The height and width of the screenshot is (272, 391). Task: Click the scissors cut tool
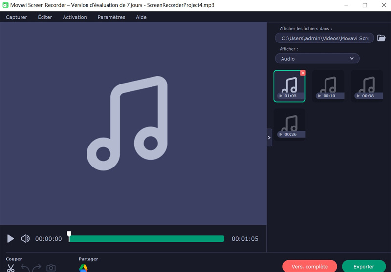tap(11, 268)
